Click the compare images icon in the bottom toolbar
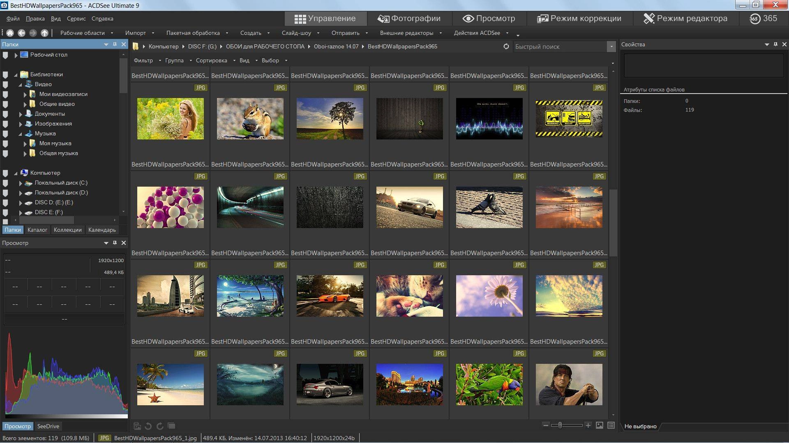This screenshot has width=789, height=443. pos(137,426)
